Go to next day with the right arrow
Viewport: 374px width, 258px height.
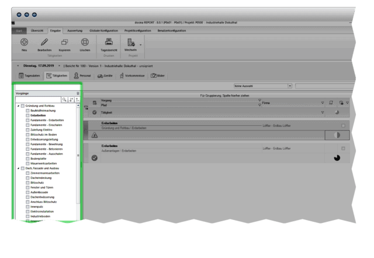click(x=59, y=66)
